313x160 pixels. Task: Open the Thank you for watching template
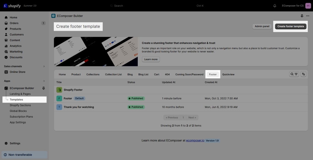79,107
